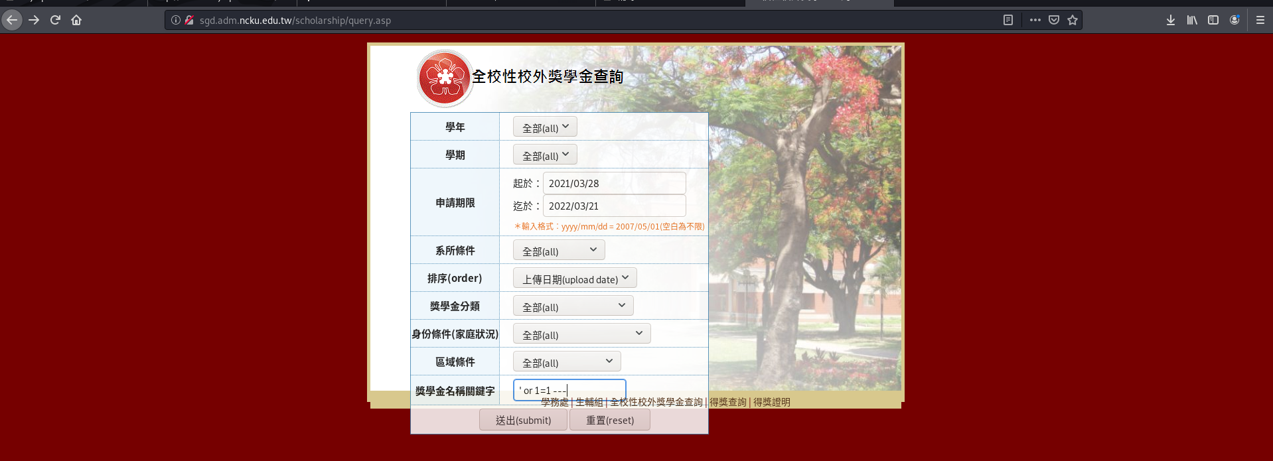Go back to the previous page
This screenshot has width=1273, height=461.
point(12,20)
